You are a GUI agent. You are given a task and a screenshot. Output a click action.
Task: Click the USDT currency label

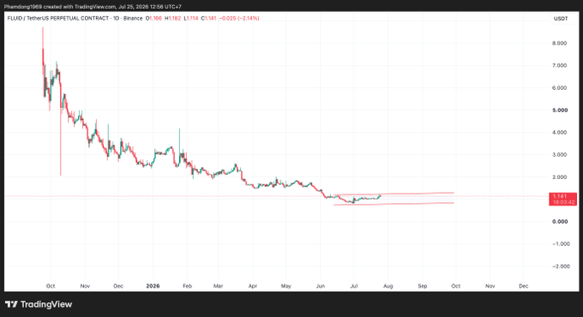[561, 19]
